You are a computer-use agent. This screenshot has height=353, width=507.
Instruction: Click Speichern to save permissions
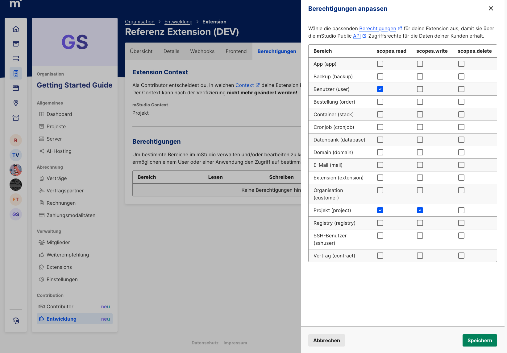click(x=480, y=340)
